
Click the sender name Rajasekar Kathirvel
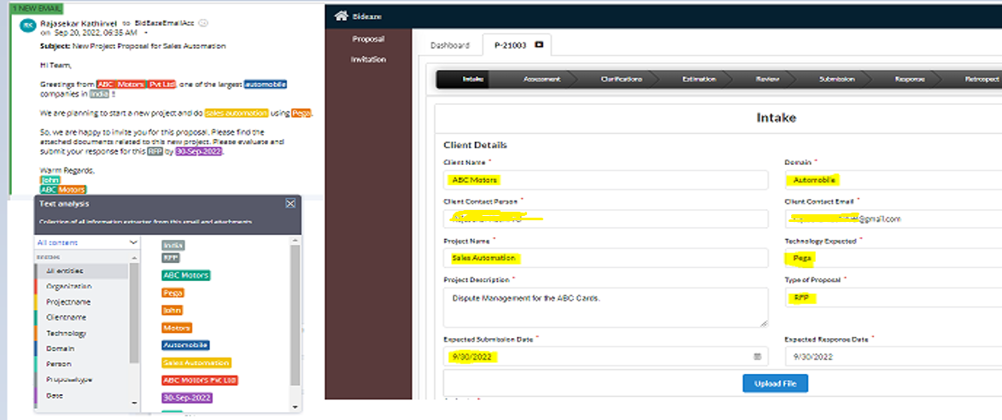(x=79, y=23)
